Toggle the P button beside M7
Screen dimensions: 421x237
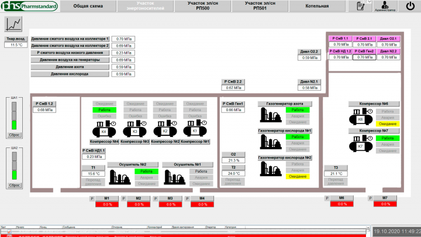pyautogui.click(x=371, y=198)
